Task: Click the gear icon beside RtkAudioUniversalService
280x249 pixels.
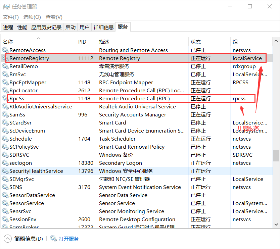Action: (x=5, y=107)
